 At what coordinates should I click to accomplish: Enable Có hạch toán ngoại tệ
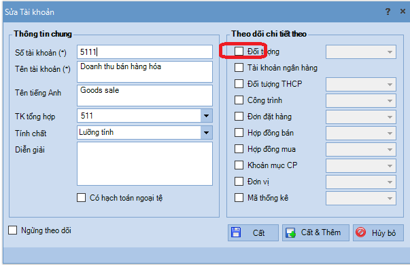point(82,197)
